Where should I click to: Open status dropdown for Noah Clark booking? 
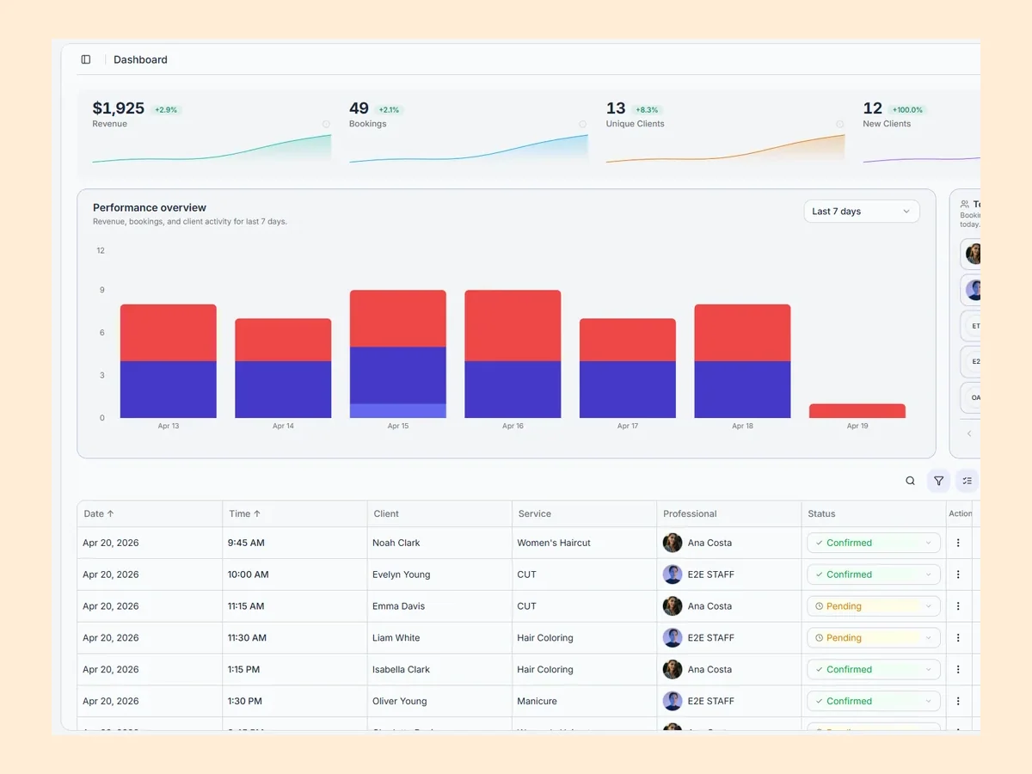coord(873,543)
